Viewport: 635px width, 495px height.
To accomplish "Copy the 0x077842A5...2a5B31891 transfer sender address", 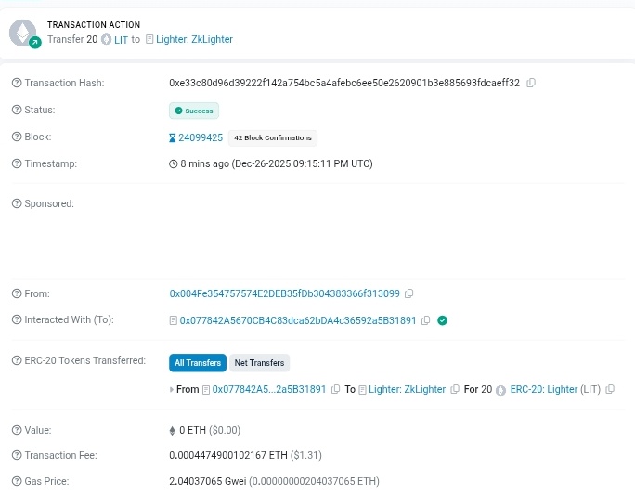I will 335,389.
